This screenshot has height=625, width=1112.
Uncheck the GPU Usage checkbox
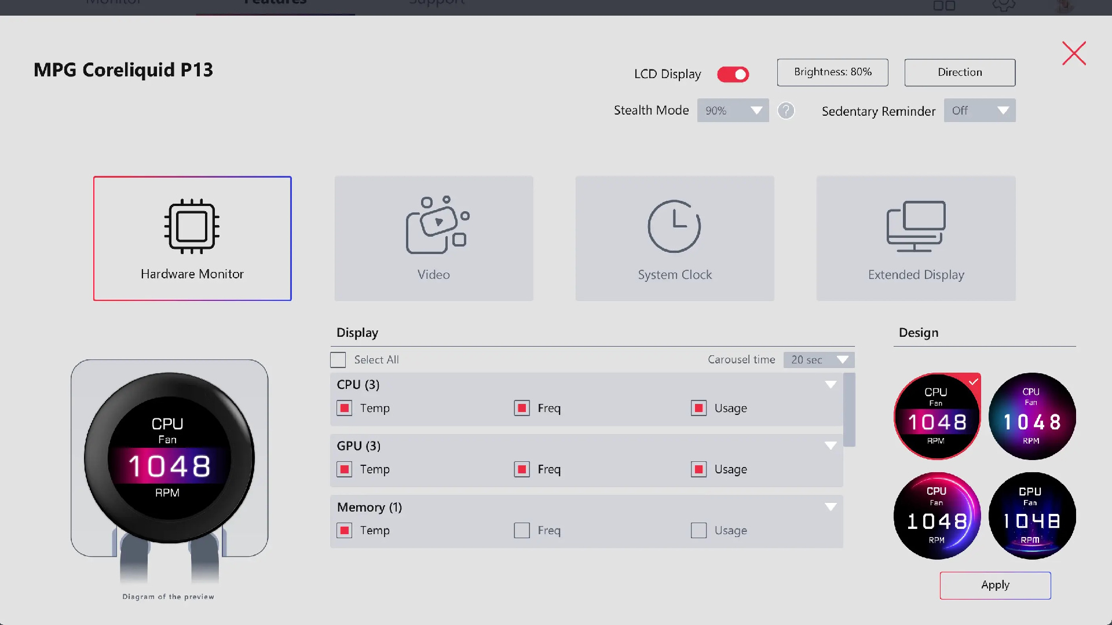698,469
